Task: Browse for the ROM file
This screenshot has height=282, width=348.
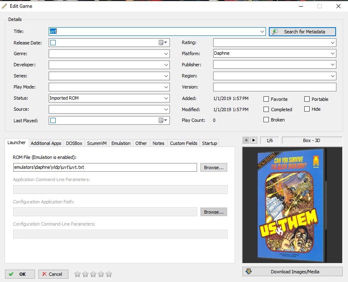Action: click(x=214, y=168)
